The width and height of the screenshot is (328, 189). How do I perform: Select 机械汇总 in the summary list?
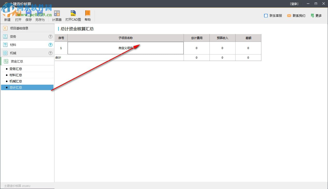click(x=27, y=81)
